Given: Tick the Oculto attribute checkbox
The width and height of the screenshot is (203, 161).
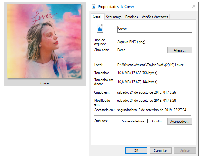Looking at the screenshot, I should click(149, 121).
